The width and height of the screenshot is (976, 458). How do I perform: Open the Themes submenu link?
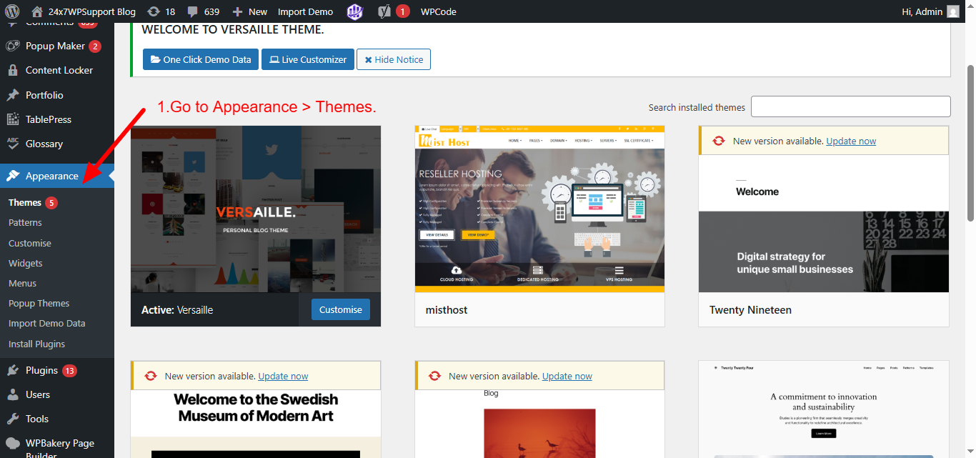click(25, 202)
